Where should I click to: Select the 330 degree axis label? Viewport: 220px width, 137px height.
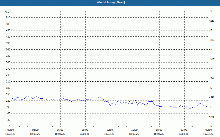click(8, 56)
